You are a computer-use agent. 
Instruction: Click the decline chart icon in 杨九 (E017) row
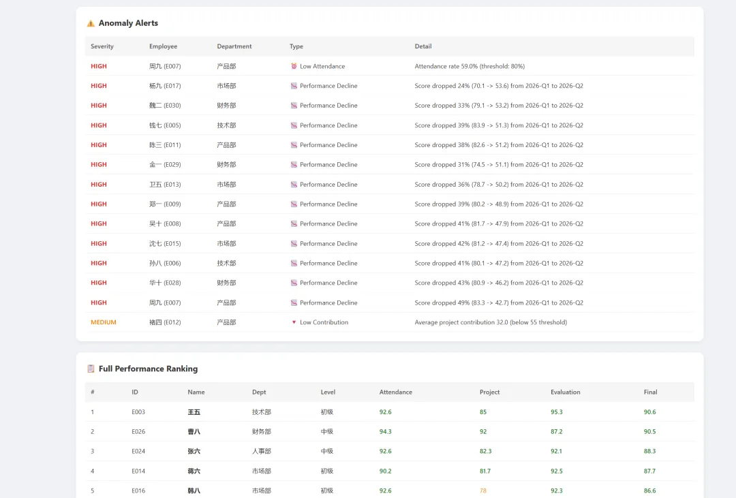pyautogui.click(x=294, y=86)
